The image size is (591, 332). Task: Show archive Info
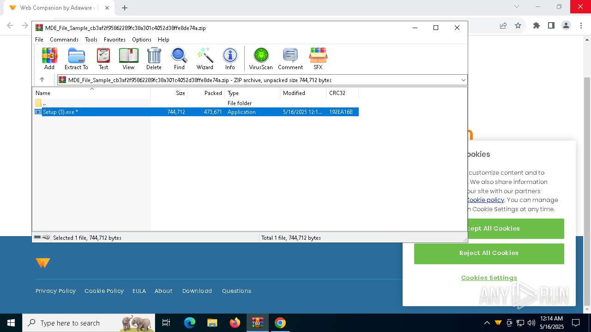230,59
